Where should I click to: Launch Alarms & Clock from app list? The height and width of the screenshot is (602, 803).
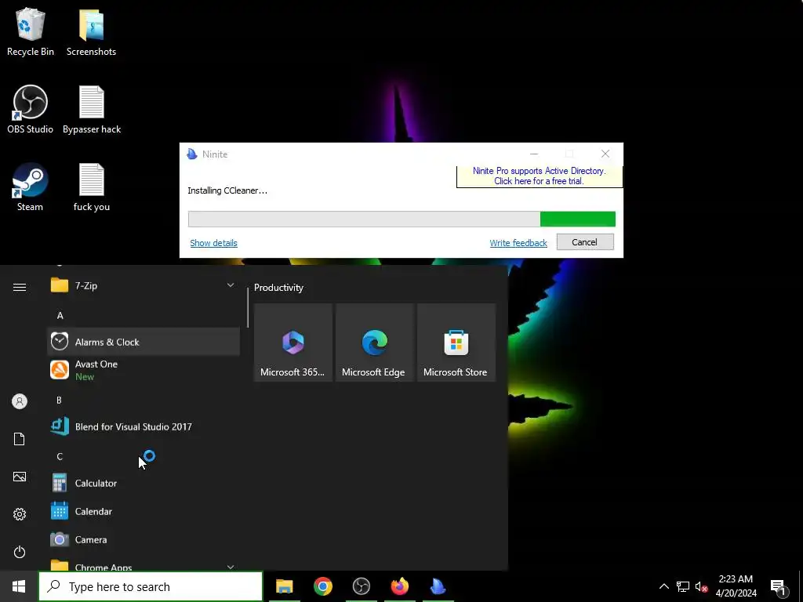tap(144, 342)
